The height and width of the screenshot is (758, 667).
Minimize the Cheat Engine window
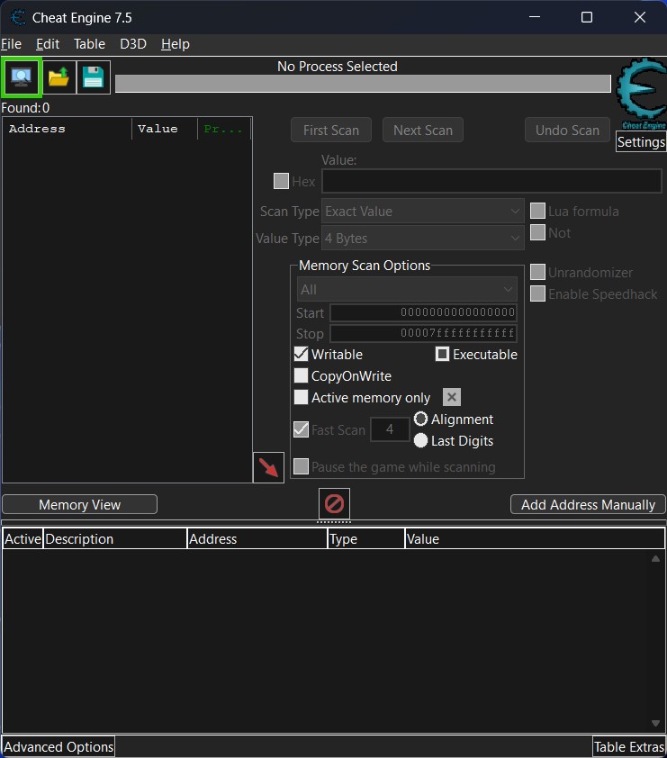coord(535,17)
